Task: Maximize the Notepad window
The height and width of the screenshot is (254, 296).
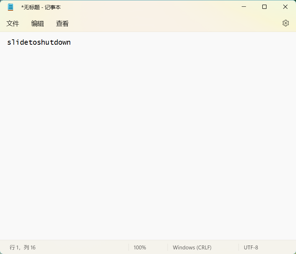Action: [264, 7]
